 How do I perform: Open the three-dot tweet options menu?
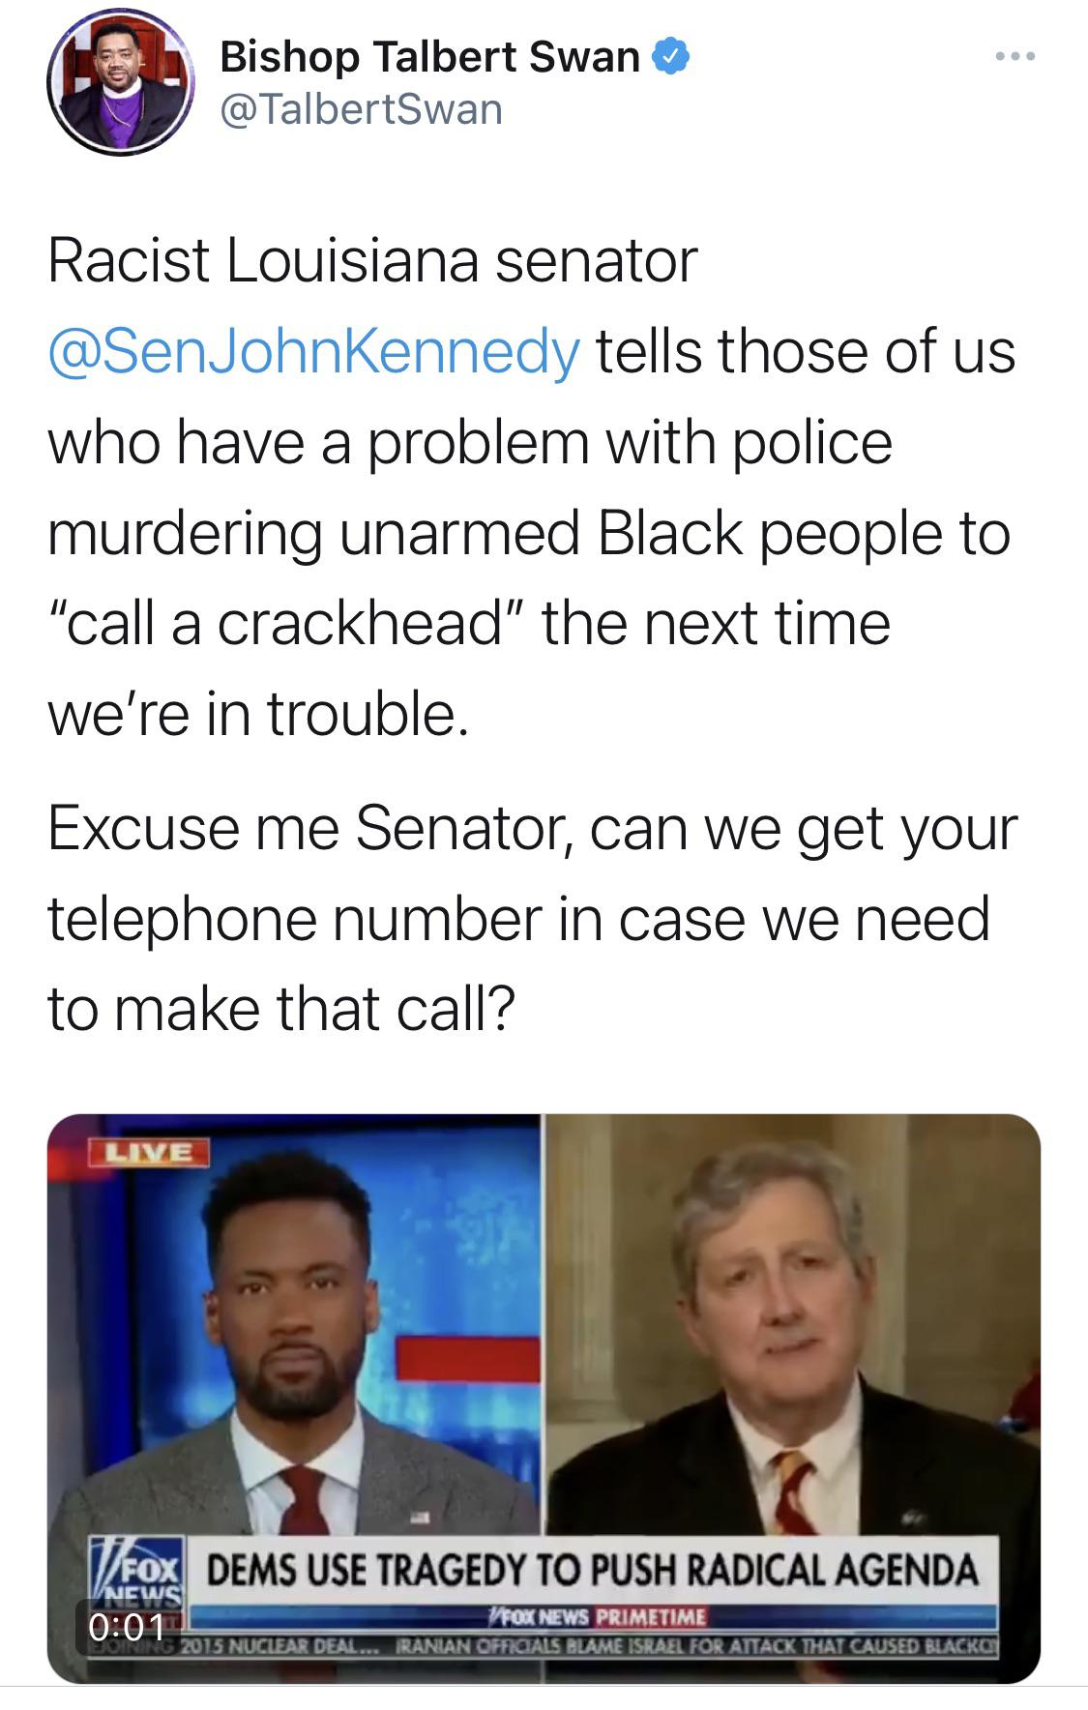(1015, 57)
